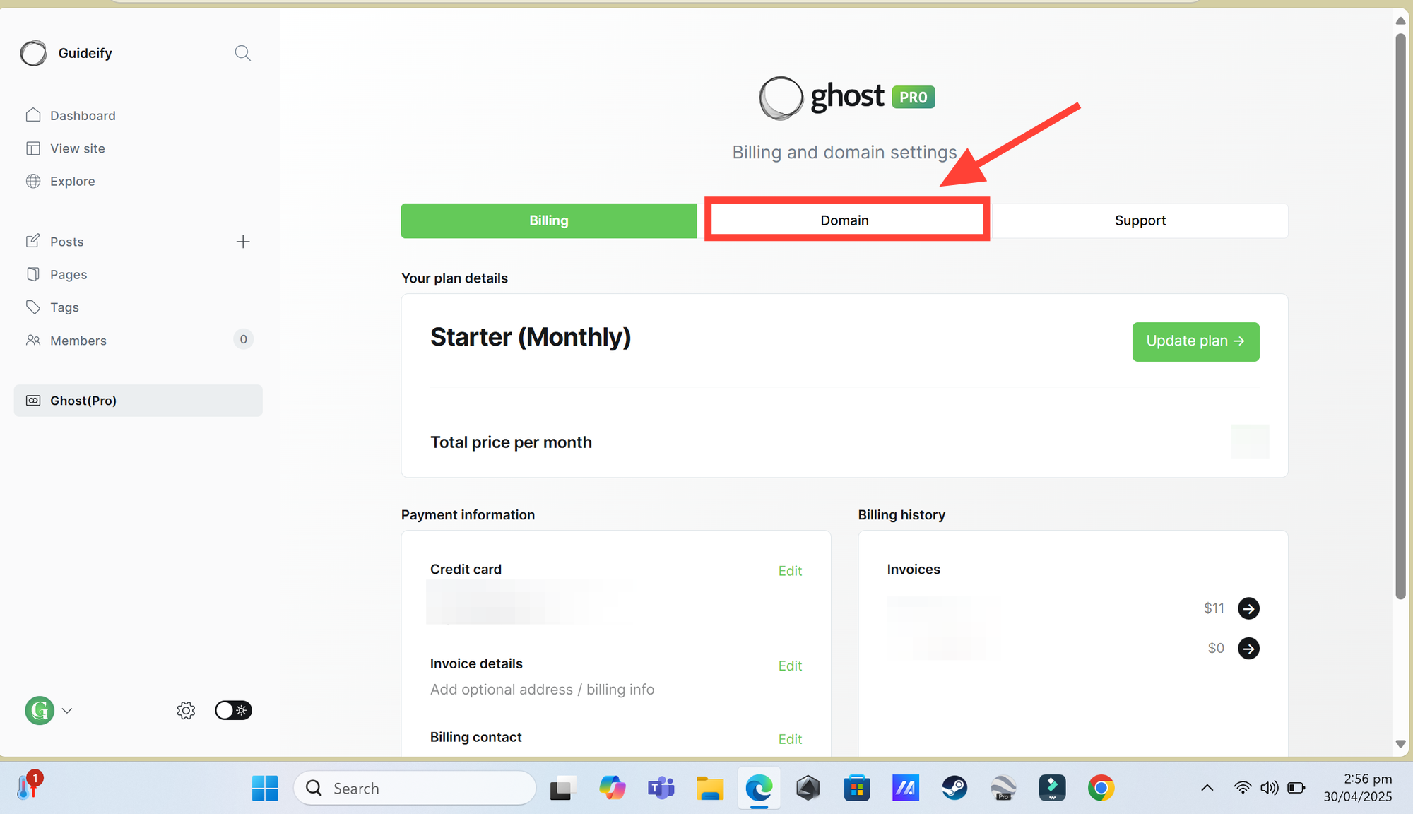Click the 'Invoices' heading

(x=914, y=570)
